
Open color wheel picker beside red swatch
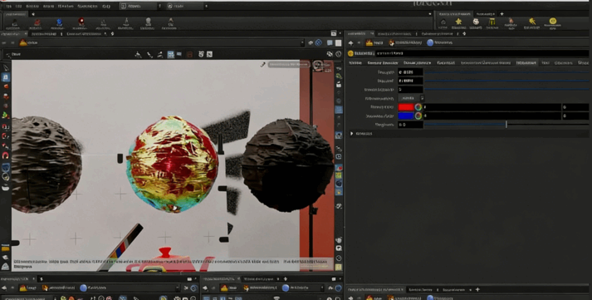pos(418,107)
